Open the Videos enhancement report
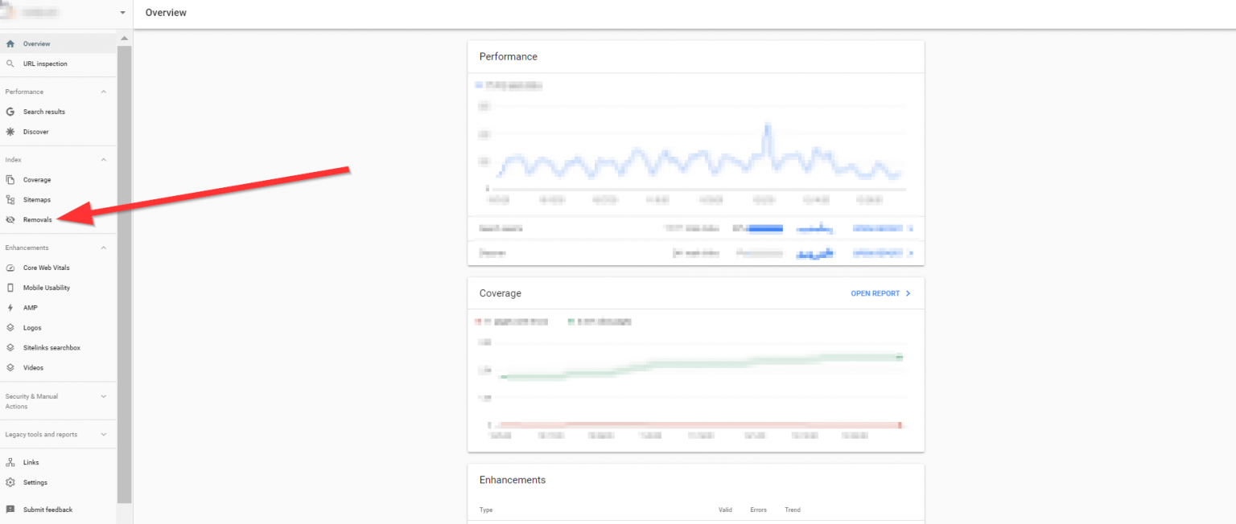Viewport: 1236px width, 524px height. (32, 367)
